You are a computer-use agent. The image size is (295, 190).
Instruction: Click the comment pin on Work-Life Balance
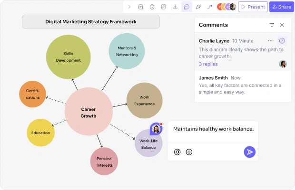pos(156,129)
